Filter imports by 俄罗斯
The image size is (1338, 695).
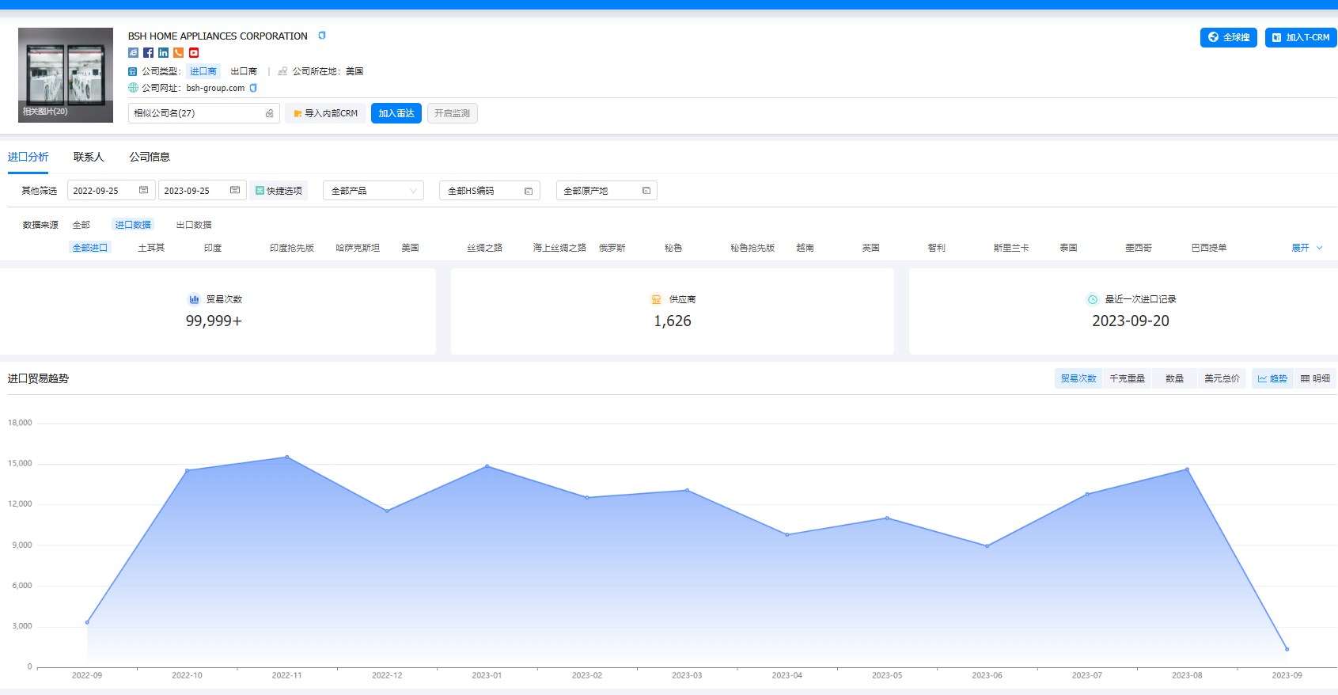612,248
